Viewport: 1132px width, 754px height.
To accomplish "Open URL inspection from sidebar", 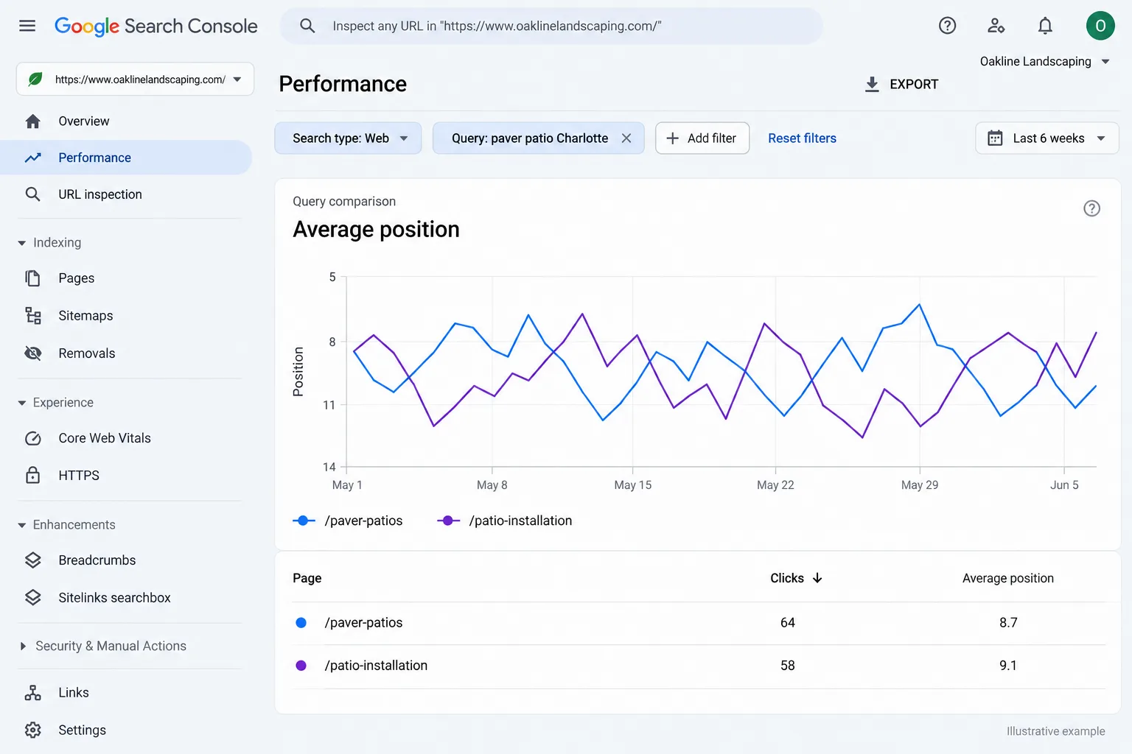I will pos(126,194).
